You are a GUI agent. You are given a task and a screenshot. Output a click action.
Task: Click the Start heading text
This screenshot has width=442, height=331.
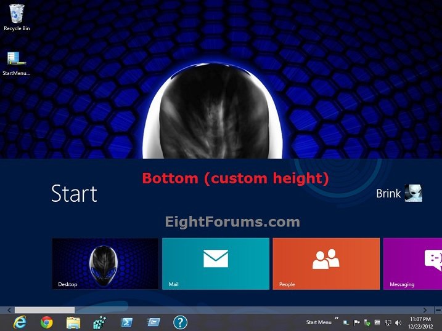click(x=74, y=193)
